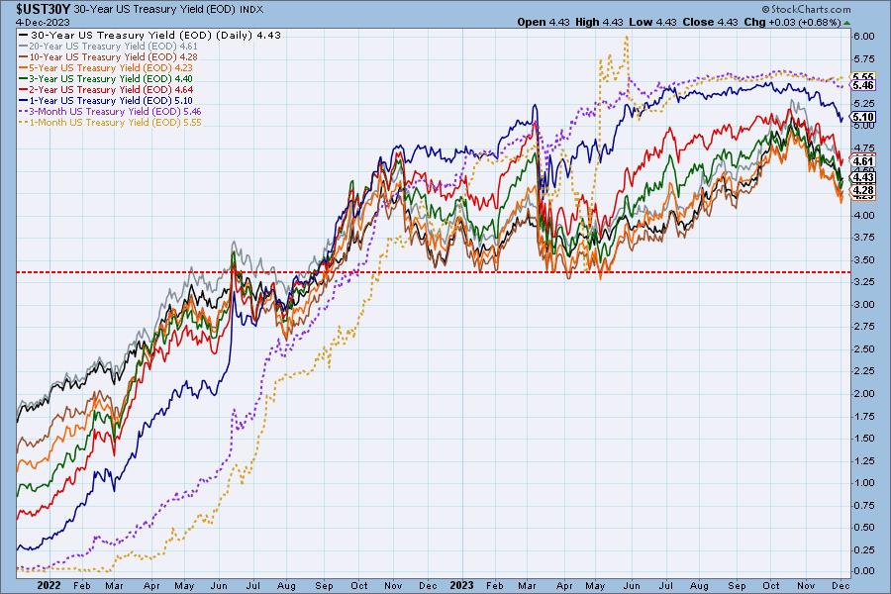This screenshot has height=594, width=891.
Task: Click the 2.50 y-axis label
Action: pyautogui.click(x=863, y=349)
